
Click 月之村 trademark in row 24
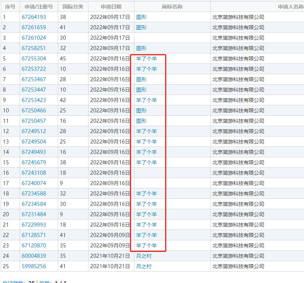point(144,256)
